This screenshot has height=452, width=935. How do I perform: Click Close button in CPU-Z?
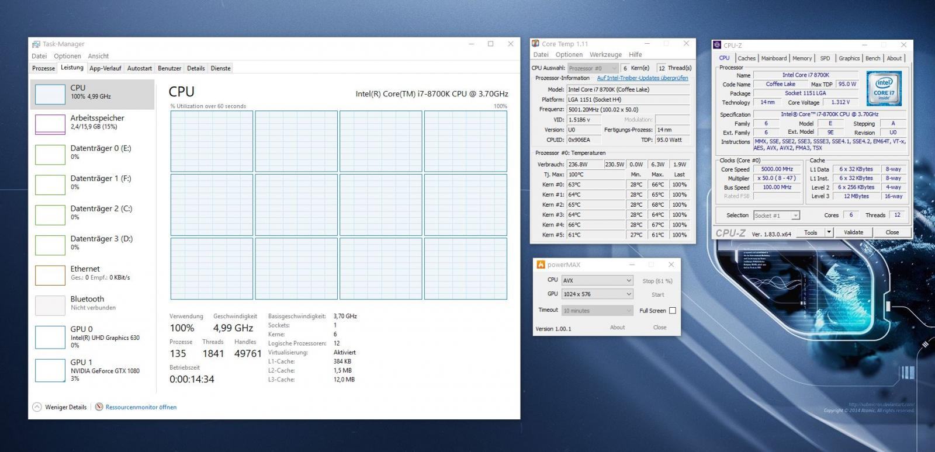[x=892, y=232]
